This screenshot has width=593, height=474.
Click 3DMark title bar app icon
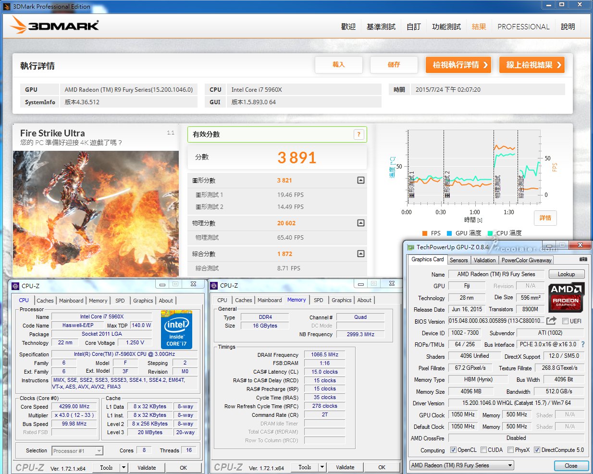click(7, 6)
